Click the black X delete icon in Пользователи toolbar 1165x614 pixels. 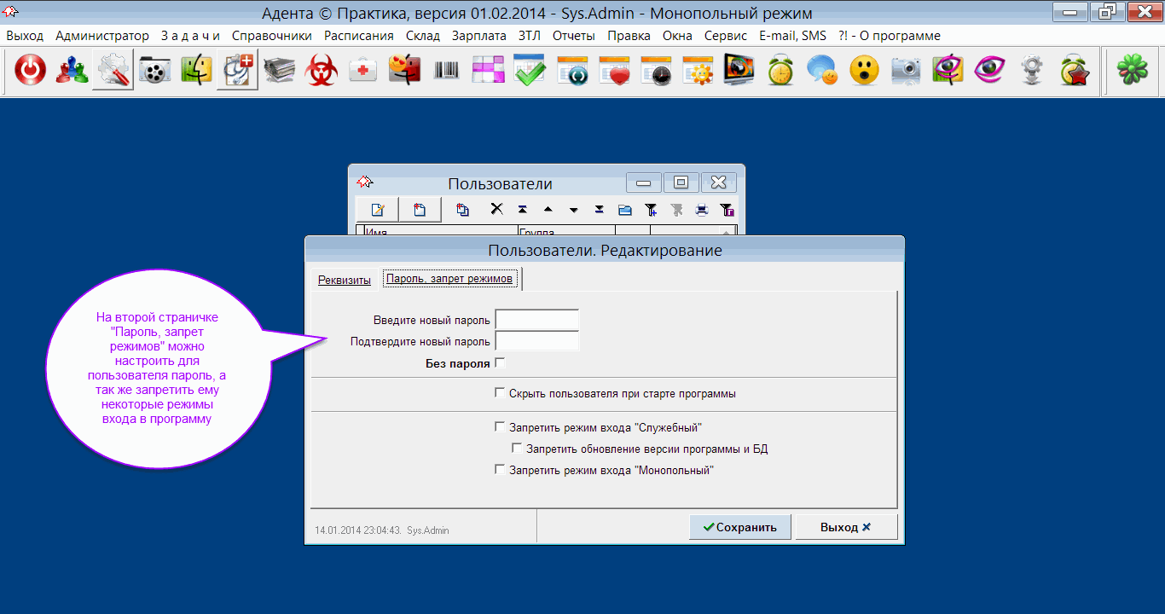(x=496, y=210)
